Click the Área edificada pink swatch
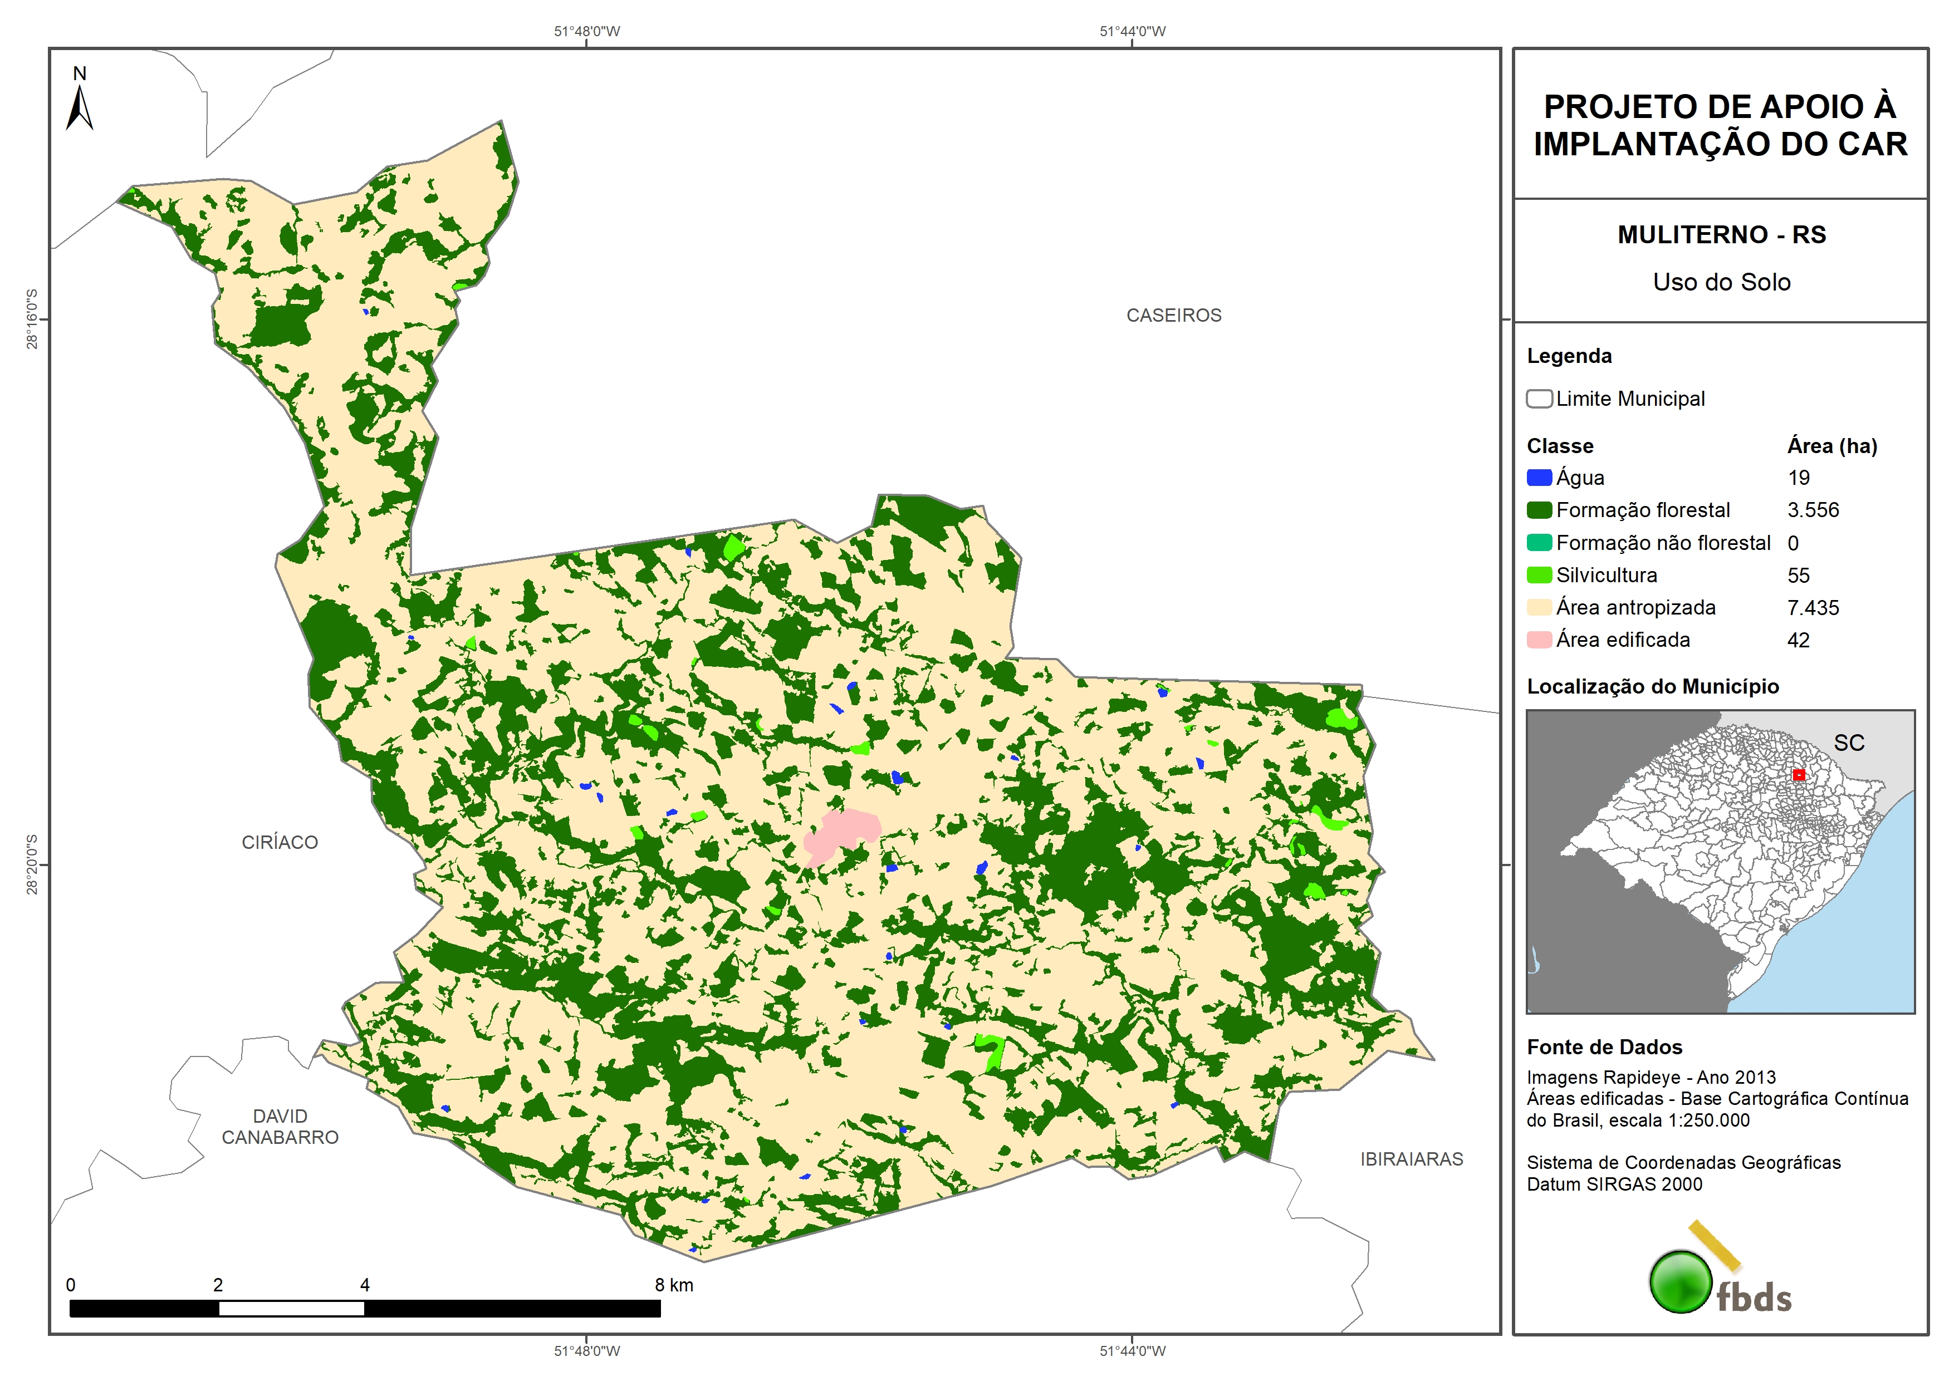This screenshot has width=1954, height=1381. (1539, 640)
